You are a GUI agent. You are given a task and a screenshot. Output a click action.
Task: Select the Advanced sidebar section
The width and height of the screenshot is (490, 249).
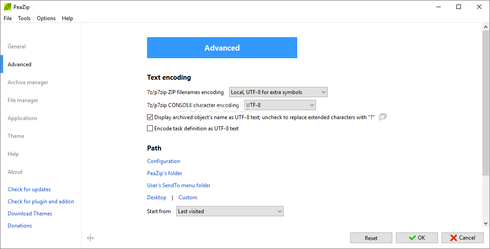coord(19,64)
